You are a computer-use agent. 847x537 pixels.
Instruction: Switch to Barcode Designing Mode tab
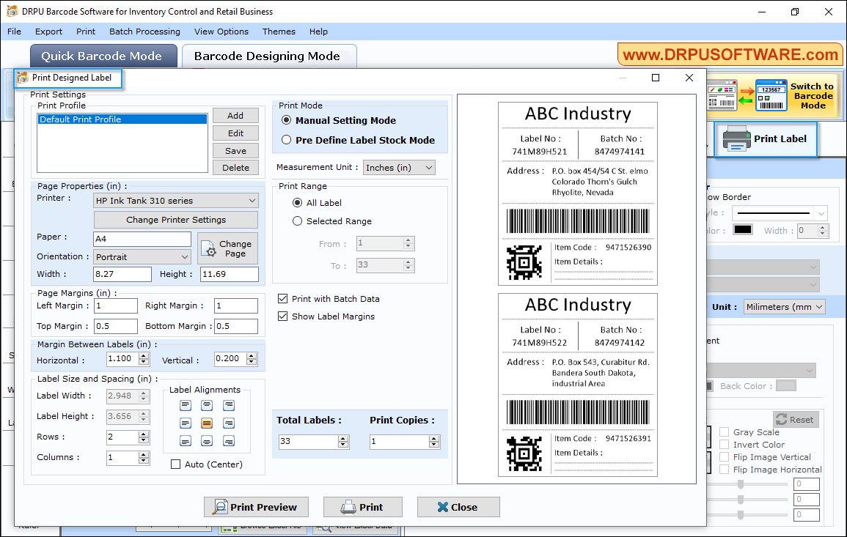(x=268, y=56)
